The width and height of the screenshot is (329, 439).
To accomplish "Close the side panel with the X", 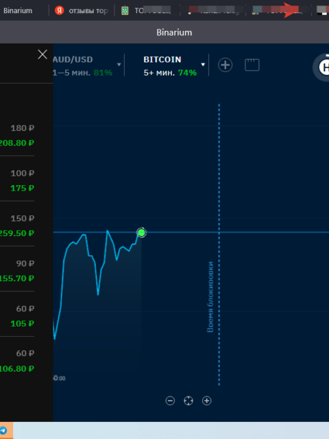I will point(42,54).
